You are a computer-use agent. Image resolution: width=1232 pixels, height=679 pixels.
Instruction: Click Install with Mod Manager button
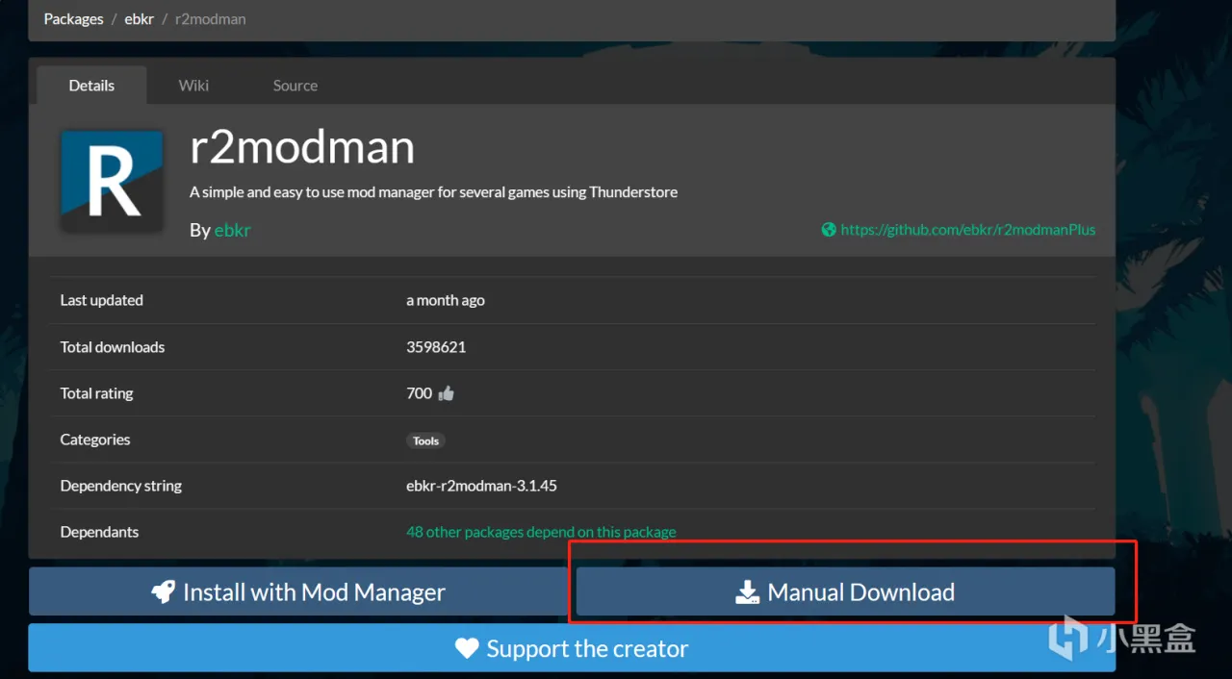tap(298, 591)
